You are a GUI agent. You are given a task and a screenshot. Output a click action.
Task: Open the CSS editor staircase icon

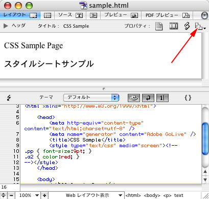click(x=198, y=26)
